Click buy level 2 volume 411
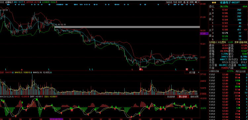This screenshot has width=248, height=120. [239, 29]
